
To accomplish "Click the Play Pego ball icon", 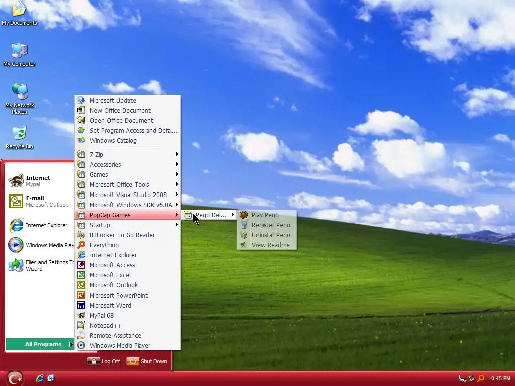I will [244, 215].
